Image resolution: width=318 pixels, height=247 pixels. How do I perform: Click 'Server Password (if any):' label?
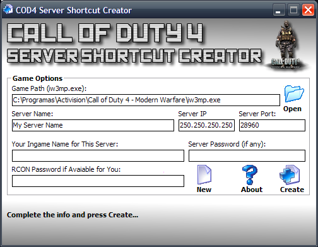tap(227, 144)
